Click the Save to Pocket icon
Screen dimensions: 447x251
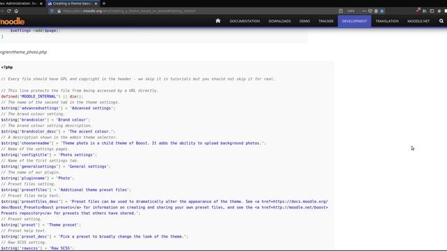coord(370,11)
